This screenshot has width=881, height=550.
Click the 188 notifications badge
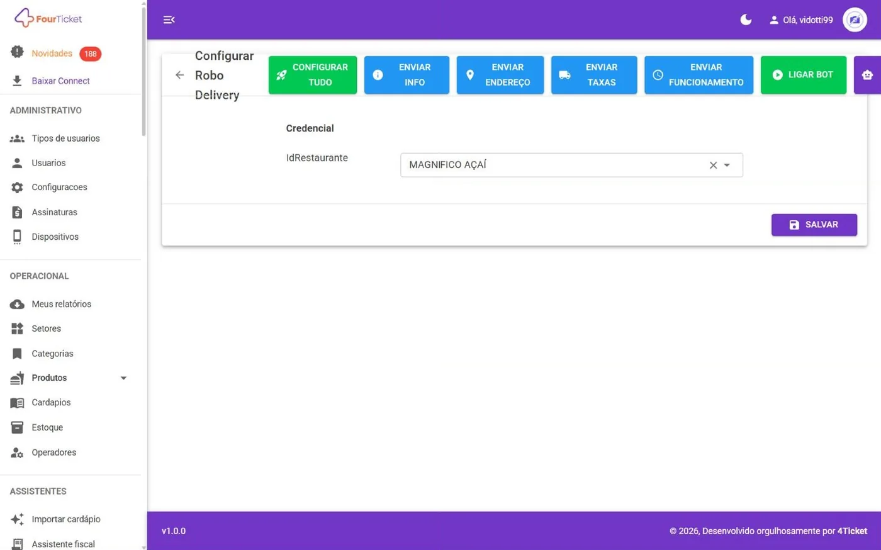[x=91, y=53]
